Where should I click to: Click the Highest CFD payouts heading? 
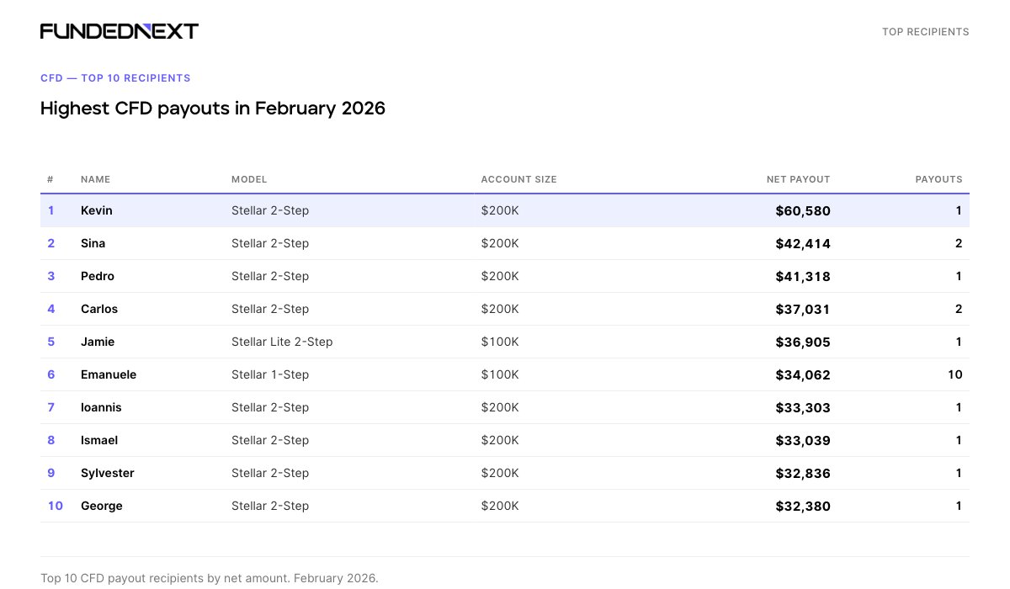tap(212, 108)
